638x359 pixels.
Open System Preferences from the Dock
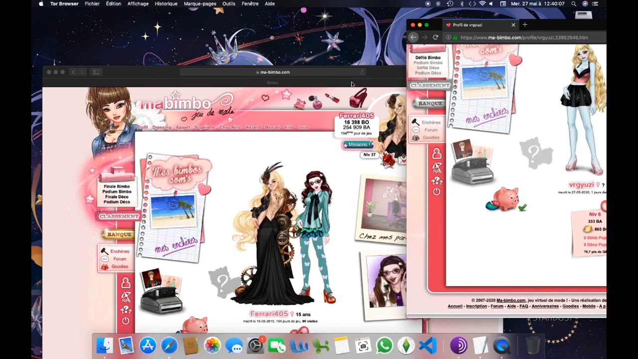pyautogui.click(x=255, y=346)
